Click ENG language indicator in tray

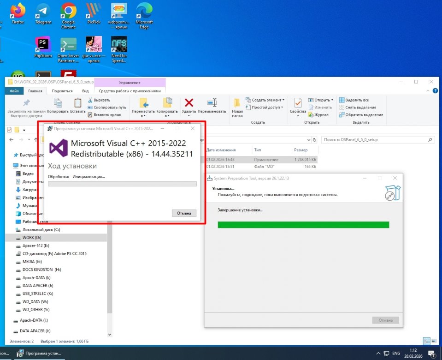396,353
